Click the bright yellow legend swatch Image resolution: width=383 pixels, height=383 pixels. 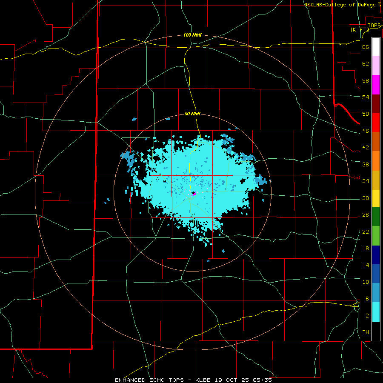[376, 198]
